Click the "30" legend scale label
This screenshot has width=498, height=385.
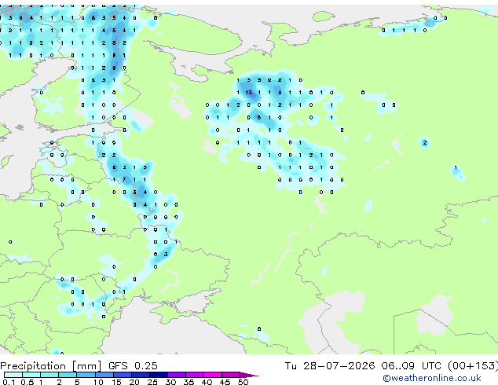(x=171, y=382)
